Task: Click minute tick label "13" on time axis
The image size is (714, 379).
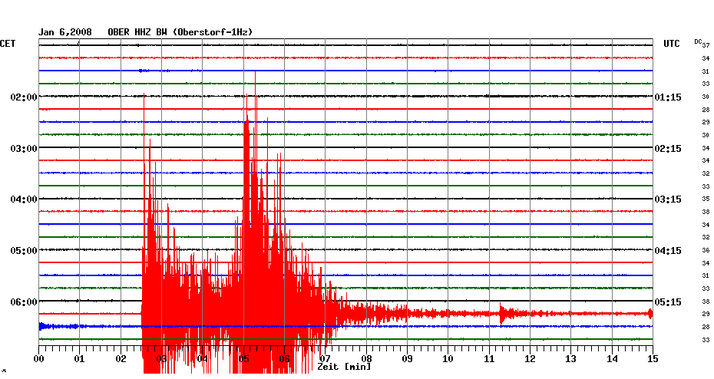Action: pyautogui.click(x=571, y=359)
